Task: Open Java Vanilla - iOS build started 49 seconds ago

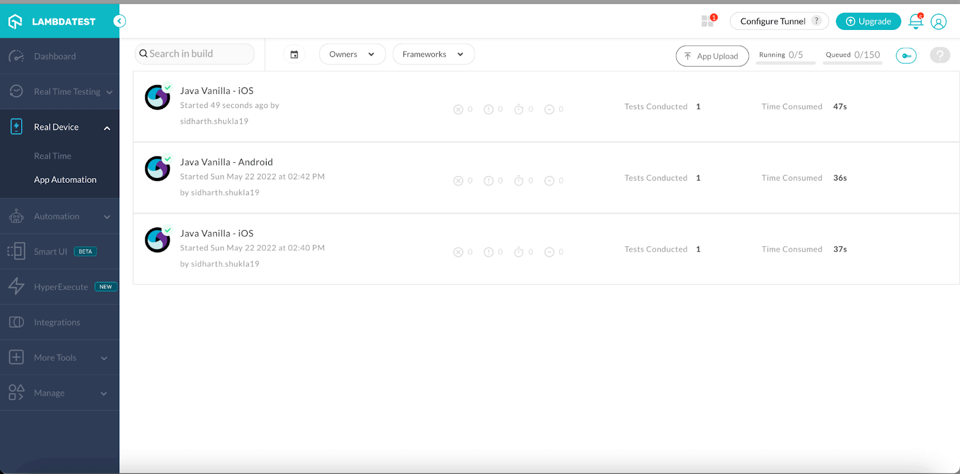Action: click(217, 90)
